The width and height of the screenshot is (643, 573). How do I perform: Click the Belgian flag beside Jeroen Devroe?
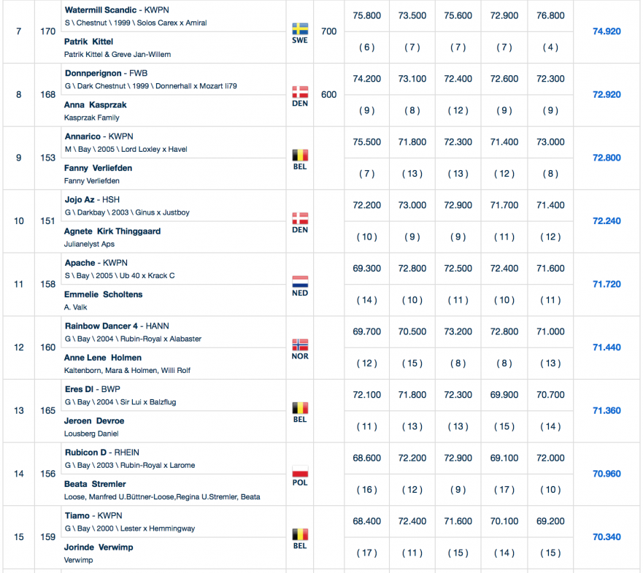(299, 408)
